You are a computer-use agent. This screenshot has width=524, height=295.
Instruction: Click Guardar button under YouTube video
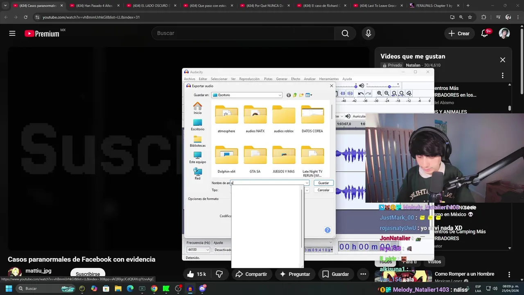tap(336, 274)
